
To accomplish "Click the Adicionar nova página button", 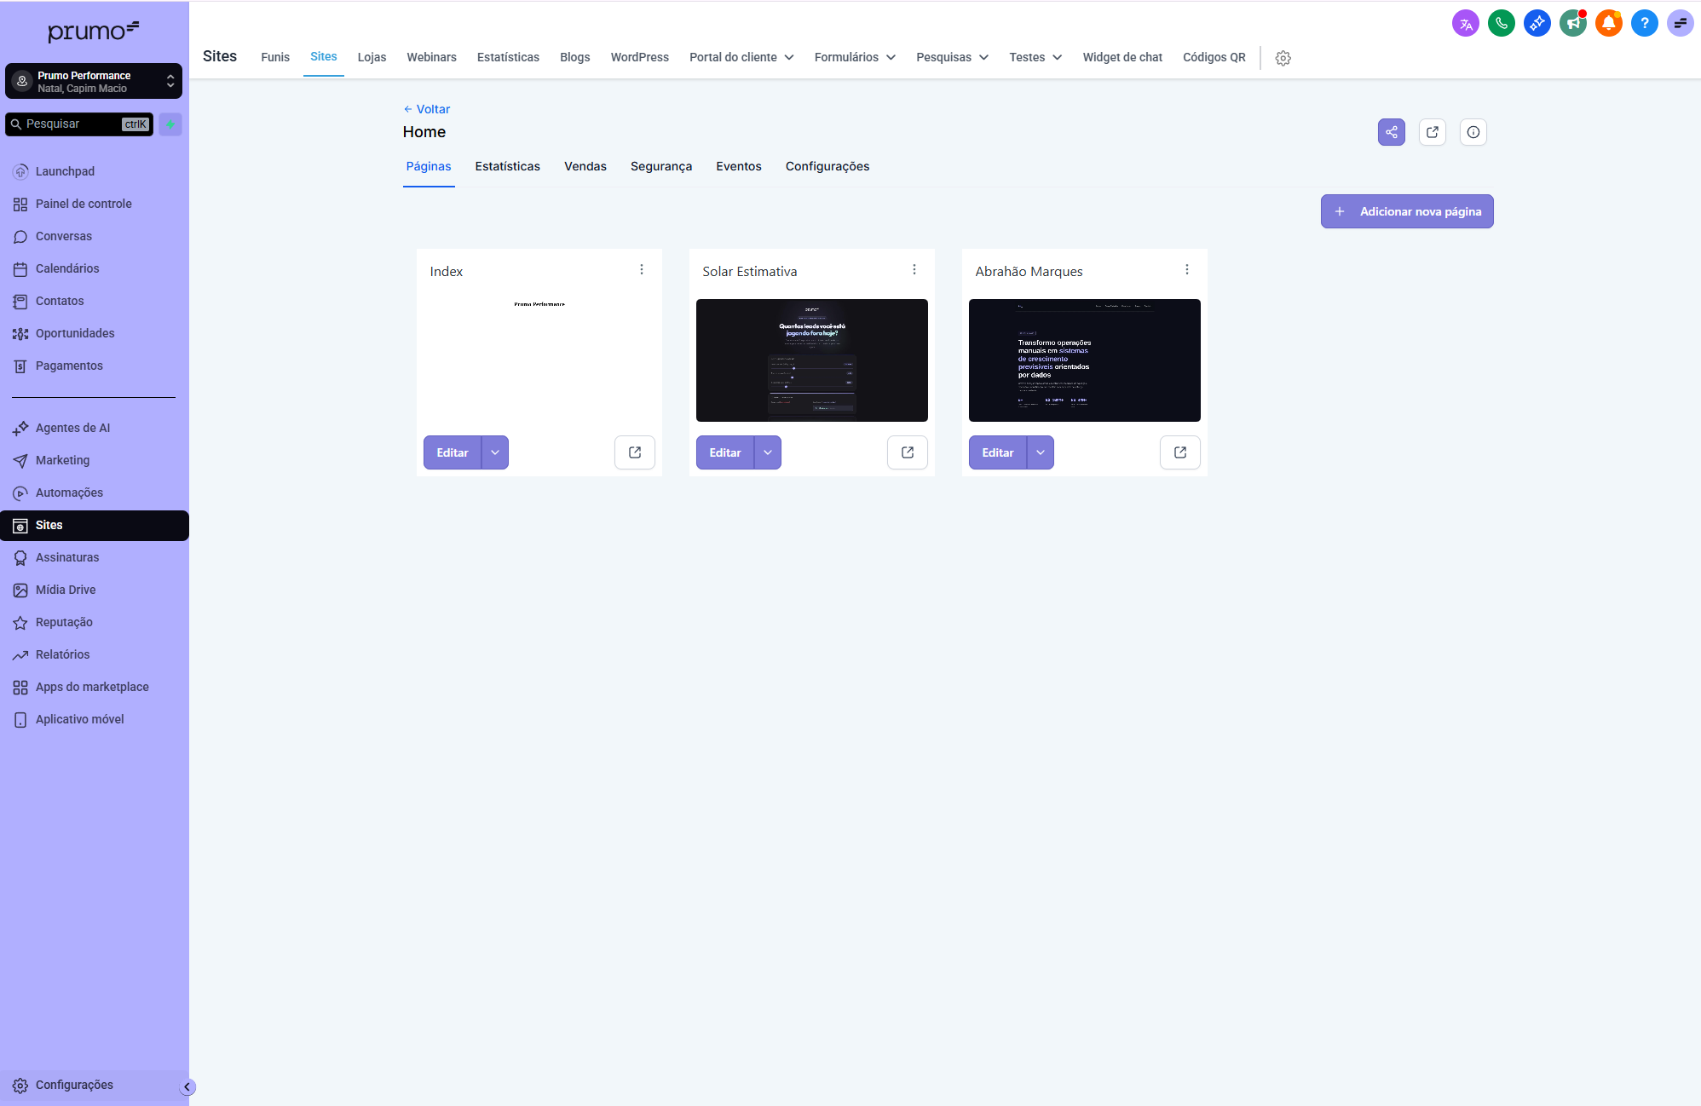I will click(1406, 210).
